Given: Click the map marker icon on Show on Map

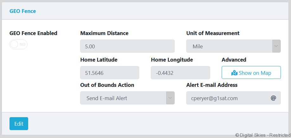Looking at the screenshot, I should point(234,73).
